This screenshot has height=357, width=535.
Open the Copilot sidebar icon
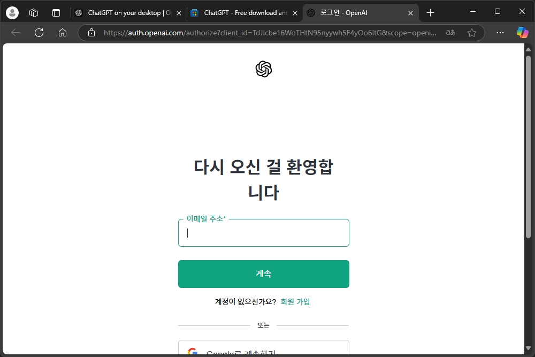tap(522, 33)
